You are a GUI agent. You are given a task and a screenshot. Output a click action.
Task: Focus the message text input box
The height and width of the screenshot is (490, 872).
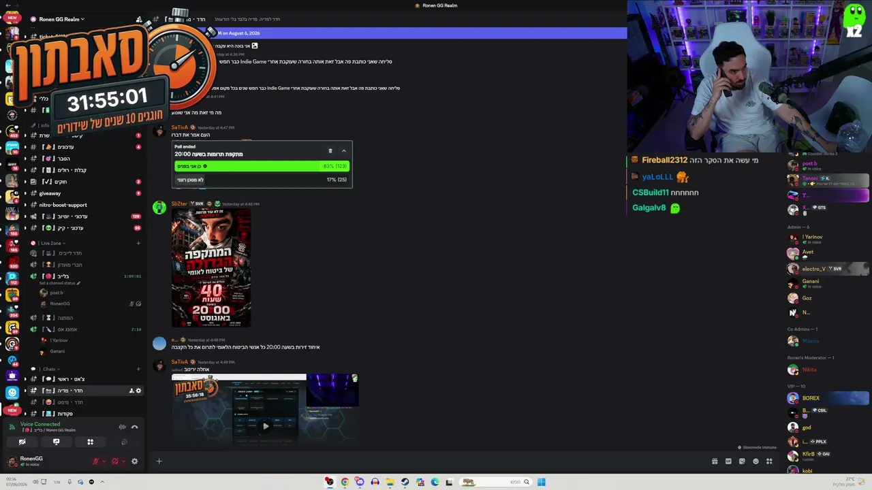click(436, 461)
